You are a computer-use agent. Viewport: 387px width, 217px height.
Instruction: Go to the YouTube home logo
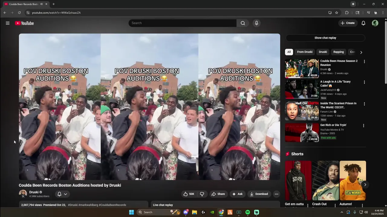pos(24,23)
